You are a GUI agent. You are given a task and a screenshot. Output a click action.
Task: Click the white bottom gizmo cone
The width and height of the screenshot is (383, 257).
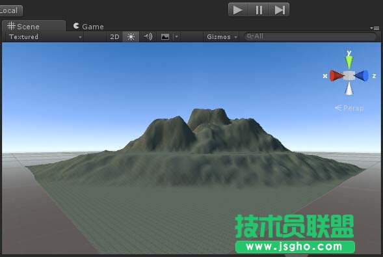(349, 88)
